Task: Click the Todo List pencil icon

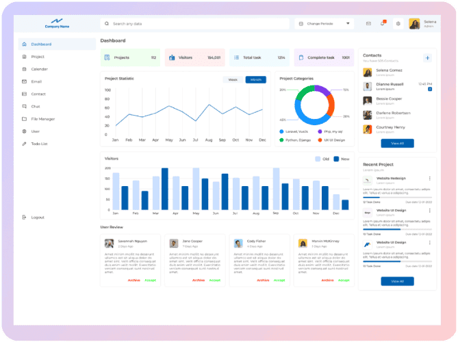Action: (x=25, y=144)
